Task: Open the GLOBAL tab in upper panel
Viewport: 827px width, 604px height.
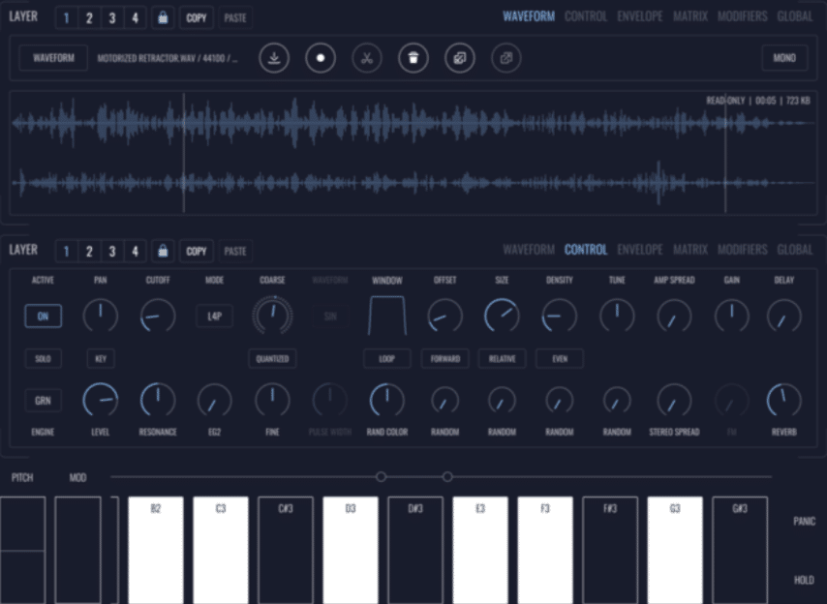Action: click(x=795, y=16)
